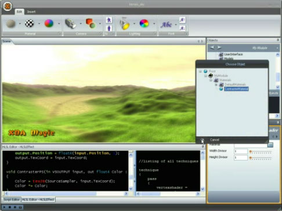Screen dimensions: 282x211
Task: Open dropdown arrow beside spotlight icon
Action: point(134,24)
